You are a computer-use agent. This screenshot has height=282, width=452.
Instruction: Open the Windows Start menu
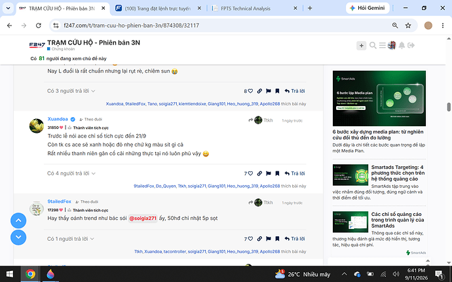coord(10,274)
